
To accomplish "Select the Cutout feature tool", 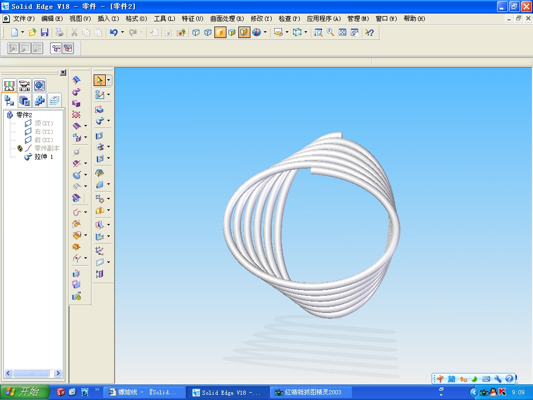I will click(99, 136).
